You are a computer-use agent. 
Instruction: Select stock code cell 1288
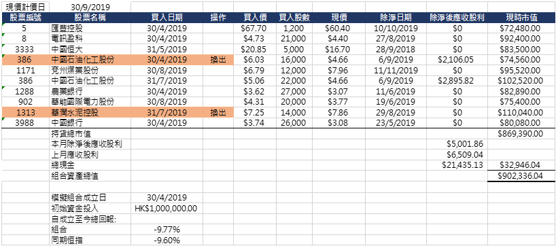26,92
